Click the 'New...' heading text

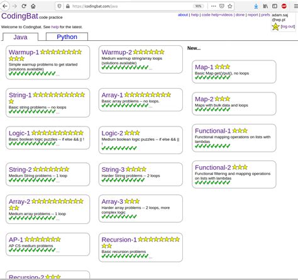pos(194,48)
